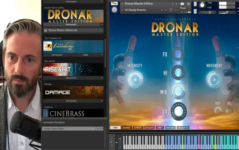The width and height of the screenshot is (239, 150).
Task: Click Instruments under the Rise & Hit banner
Action: pyautogui.click(x=71, y=78)
